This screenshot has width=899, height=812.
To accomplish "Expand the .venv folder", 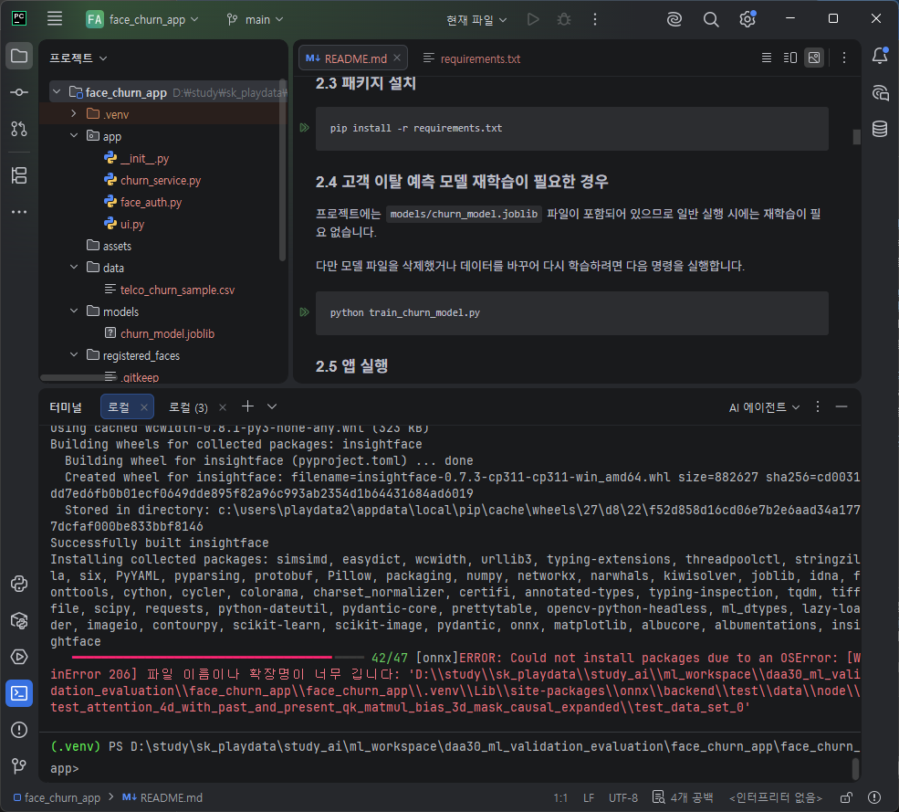I will (73, 113).
